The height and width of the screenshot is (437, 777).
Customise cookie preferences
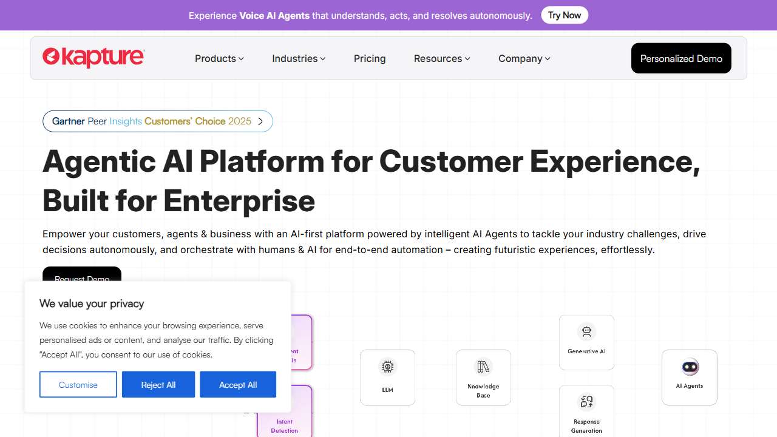(x=78, y=385)
